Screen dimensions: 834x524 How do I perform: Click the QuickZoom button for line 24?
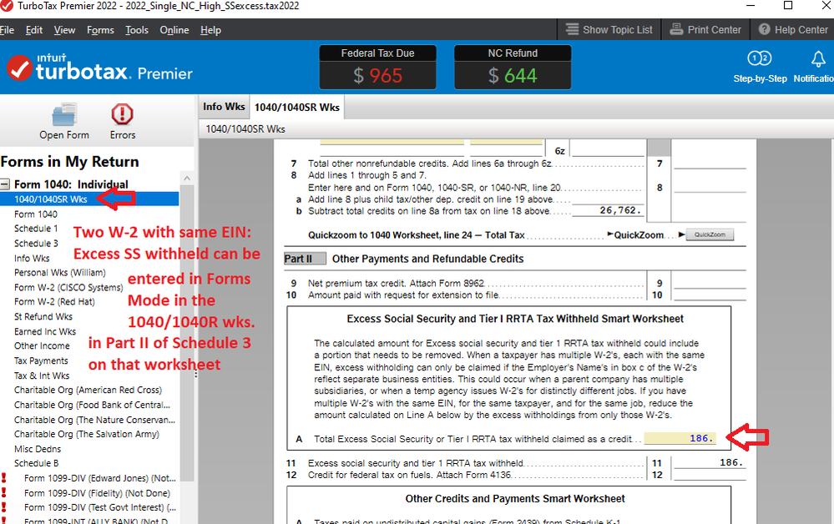tap(710, 235)
